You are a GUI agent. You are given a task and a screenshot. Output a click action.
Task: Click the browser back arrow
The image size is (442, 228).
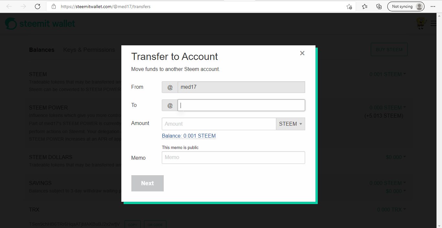coord(9,6)
